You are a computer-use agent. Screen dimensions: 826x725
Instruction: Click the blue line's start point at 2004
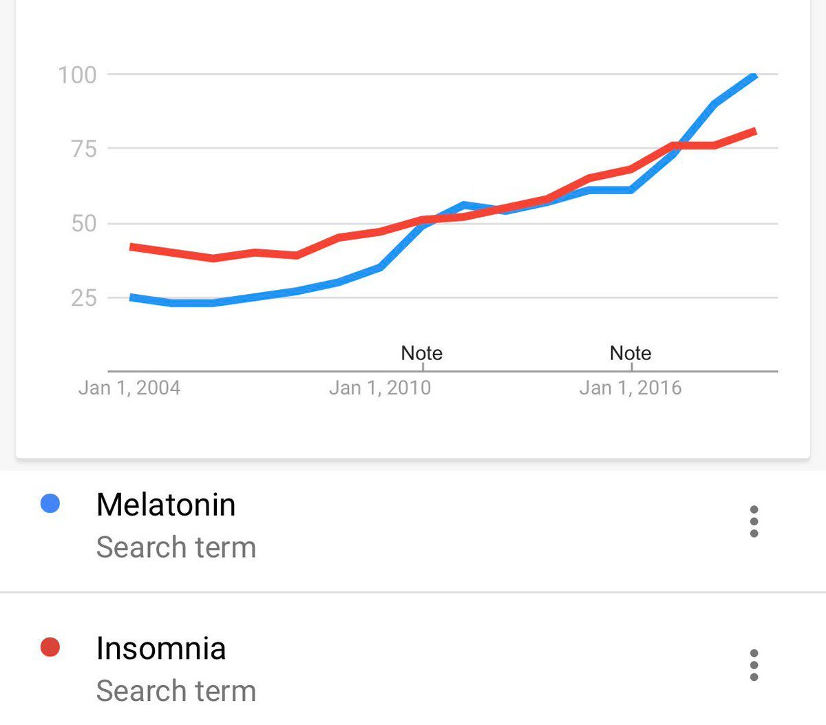pyautogui.click(x=132, y=297)
